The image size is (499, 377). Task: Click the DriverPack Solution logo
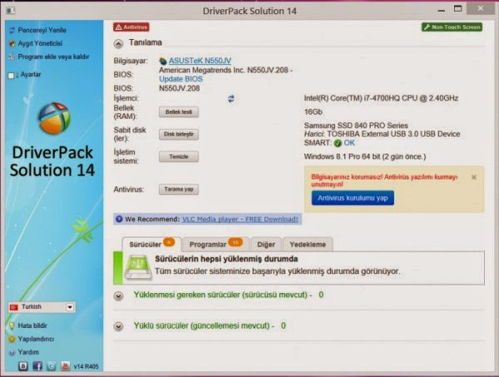click(54, 118)
